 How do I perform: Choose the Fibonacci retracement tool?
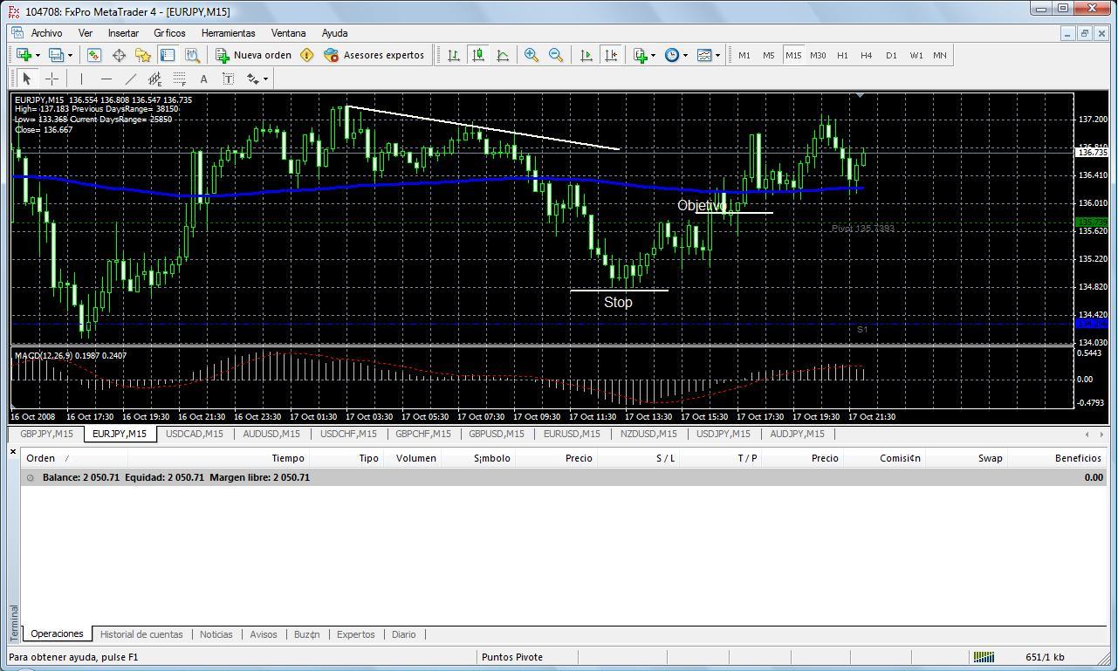[x=179, y=79]
